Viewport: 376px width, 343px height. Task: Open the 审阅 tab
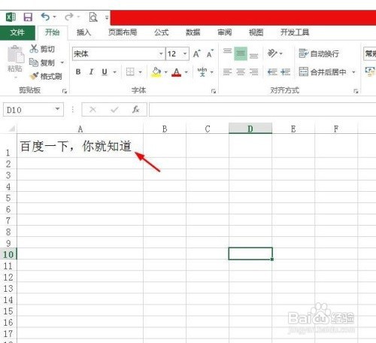coord(224,32)
